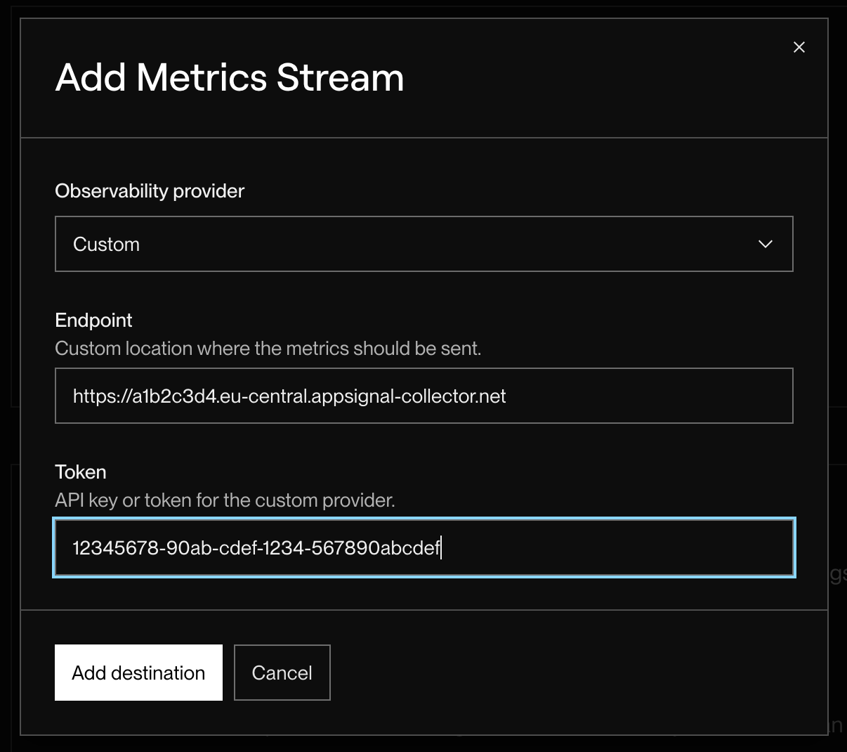Cancel adding the metrics stream
Viewport: 847px width, 752px height.
tap(282, 673)
